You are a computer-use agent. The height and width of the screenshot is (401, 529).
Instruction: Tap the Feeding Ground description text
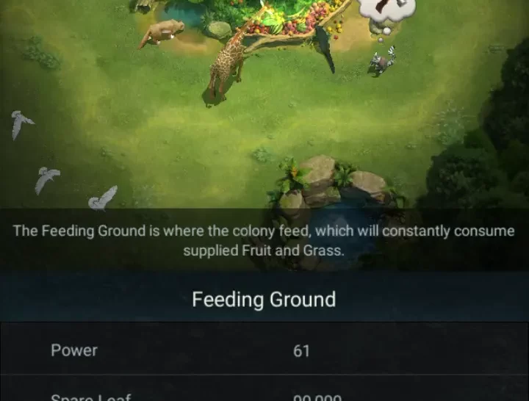tap(264, 240)
